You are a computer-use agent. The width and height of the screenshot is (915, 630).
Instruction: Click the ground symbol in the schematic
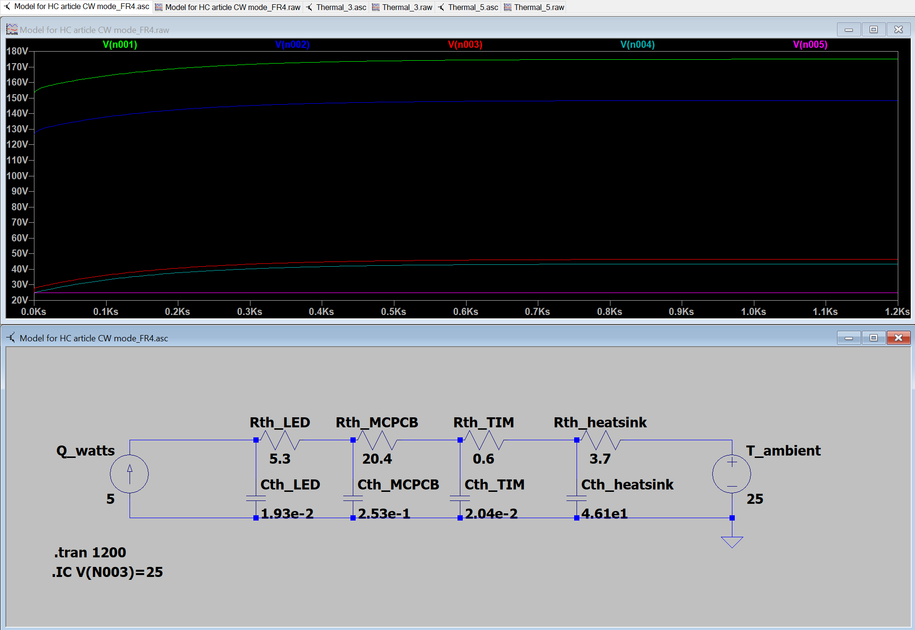pos(731,542)
